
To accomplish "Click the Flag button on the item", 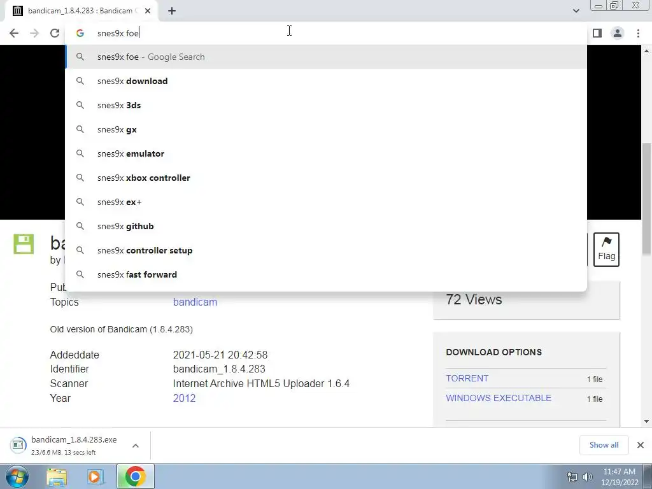I will click(606, 250).
